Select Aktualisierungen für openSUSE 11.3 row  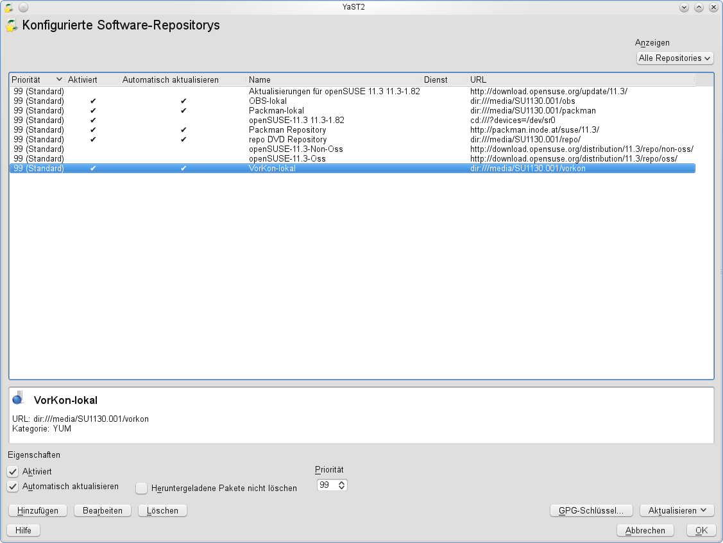(352, 91)
